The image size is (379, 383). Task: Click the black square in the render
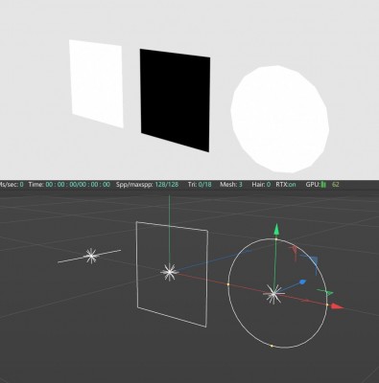[x=175, y=101]
